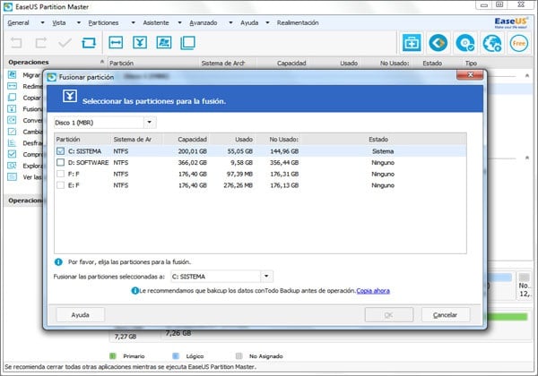Close the Fusionar partición dialog
This screenshot has height=376, width=538.
[470, 75]
